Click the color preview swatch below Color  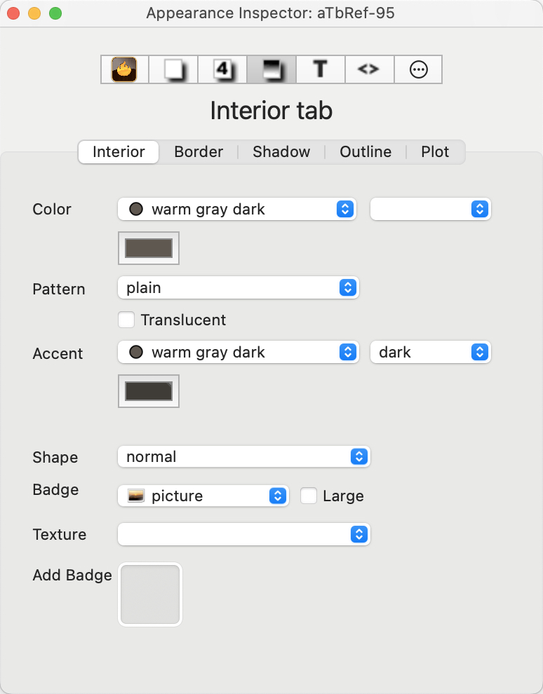(x=148, y=247)
